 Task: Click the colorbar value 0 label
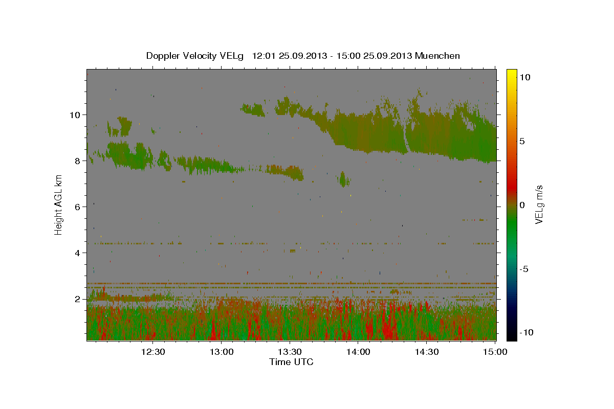[522, 205]
